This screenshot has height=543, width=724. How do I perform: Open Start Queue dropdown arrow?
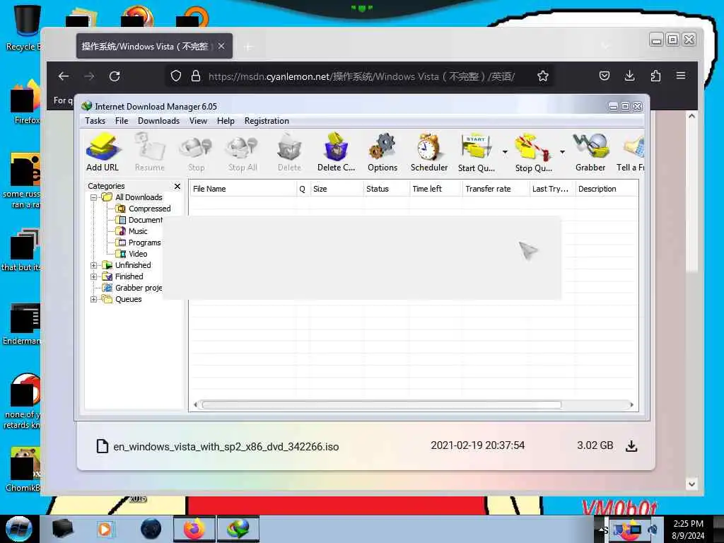coord(505,152)
